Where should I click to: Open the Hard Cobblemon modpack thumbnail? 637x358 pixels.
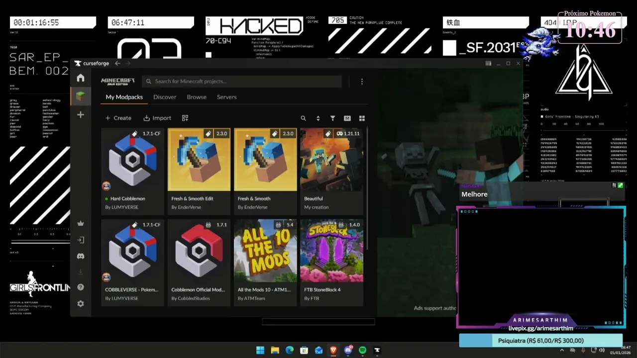tap(132, 160)
